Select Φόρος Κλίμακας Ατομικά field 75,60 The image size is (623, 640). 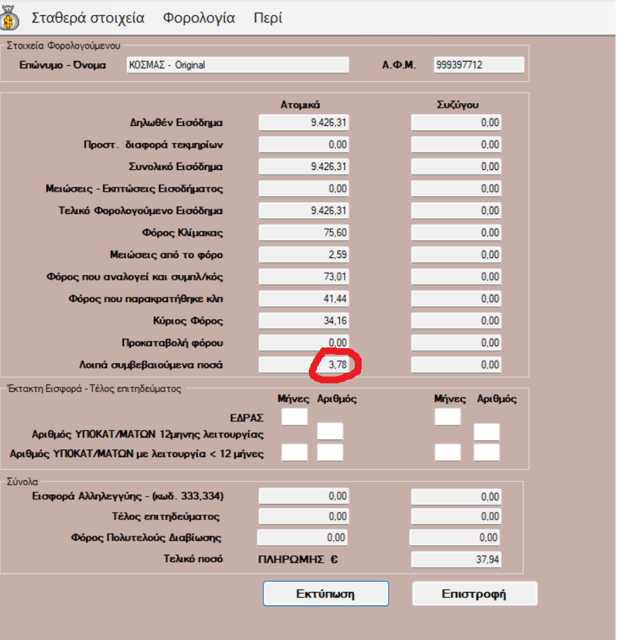point(304,233)
